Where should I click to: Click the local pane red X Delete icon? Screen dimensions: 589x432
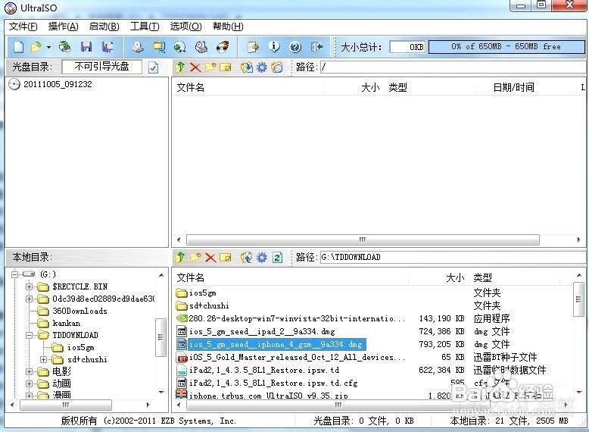tap(210, 257)
